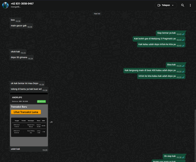196x162 pixels.
Task: Click contact number +62 831-3058-0467
Action: 22,4
